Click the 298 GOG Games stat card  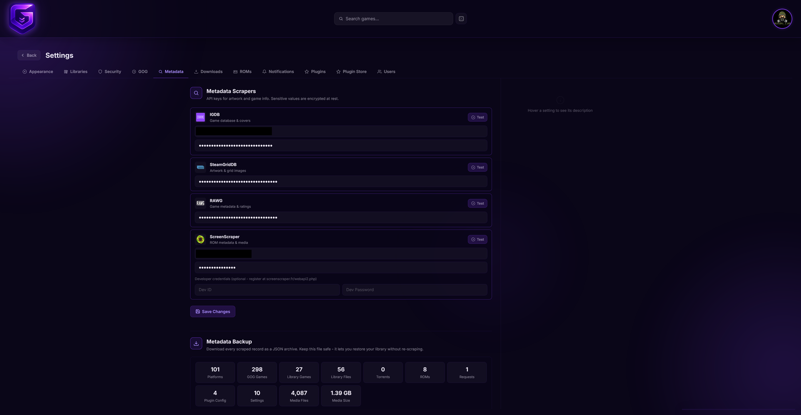(257, 372)
